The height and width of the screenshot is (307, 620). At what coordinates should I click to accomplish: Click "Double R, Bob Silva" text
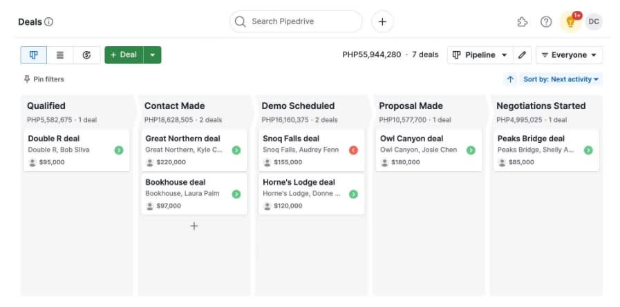[59, 150]
